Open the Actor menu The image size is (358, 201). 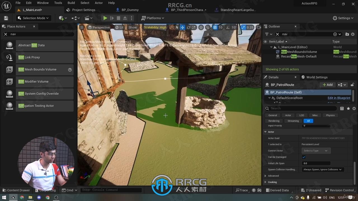99,3
